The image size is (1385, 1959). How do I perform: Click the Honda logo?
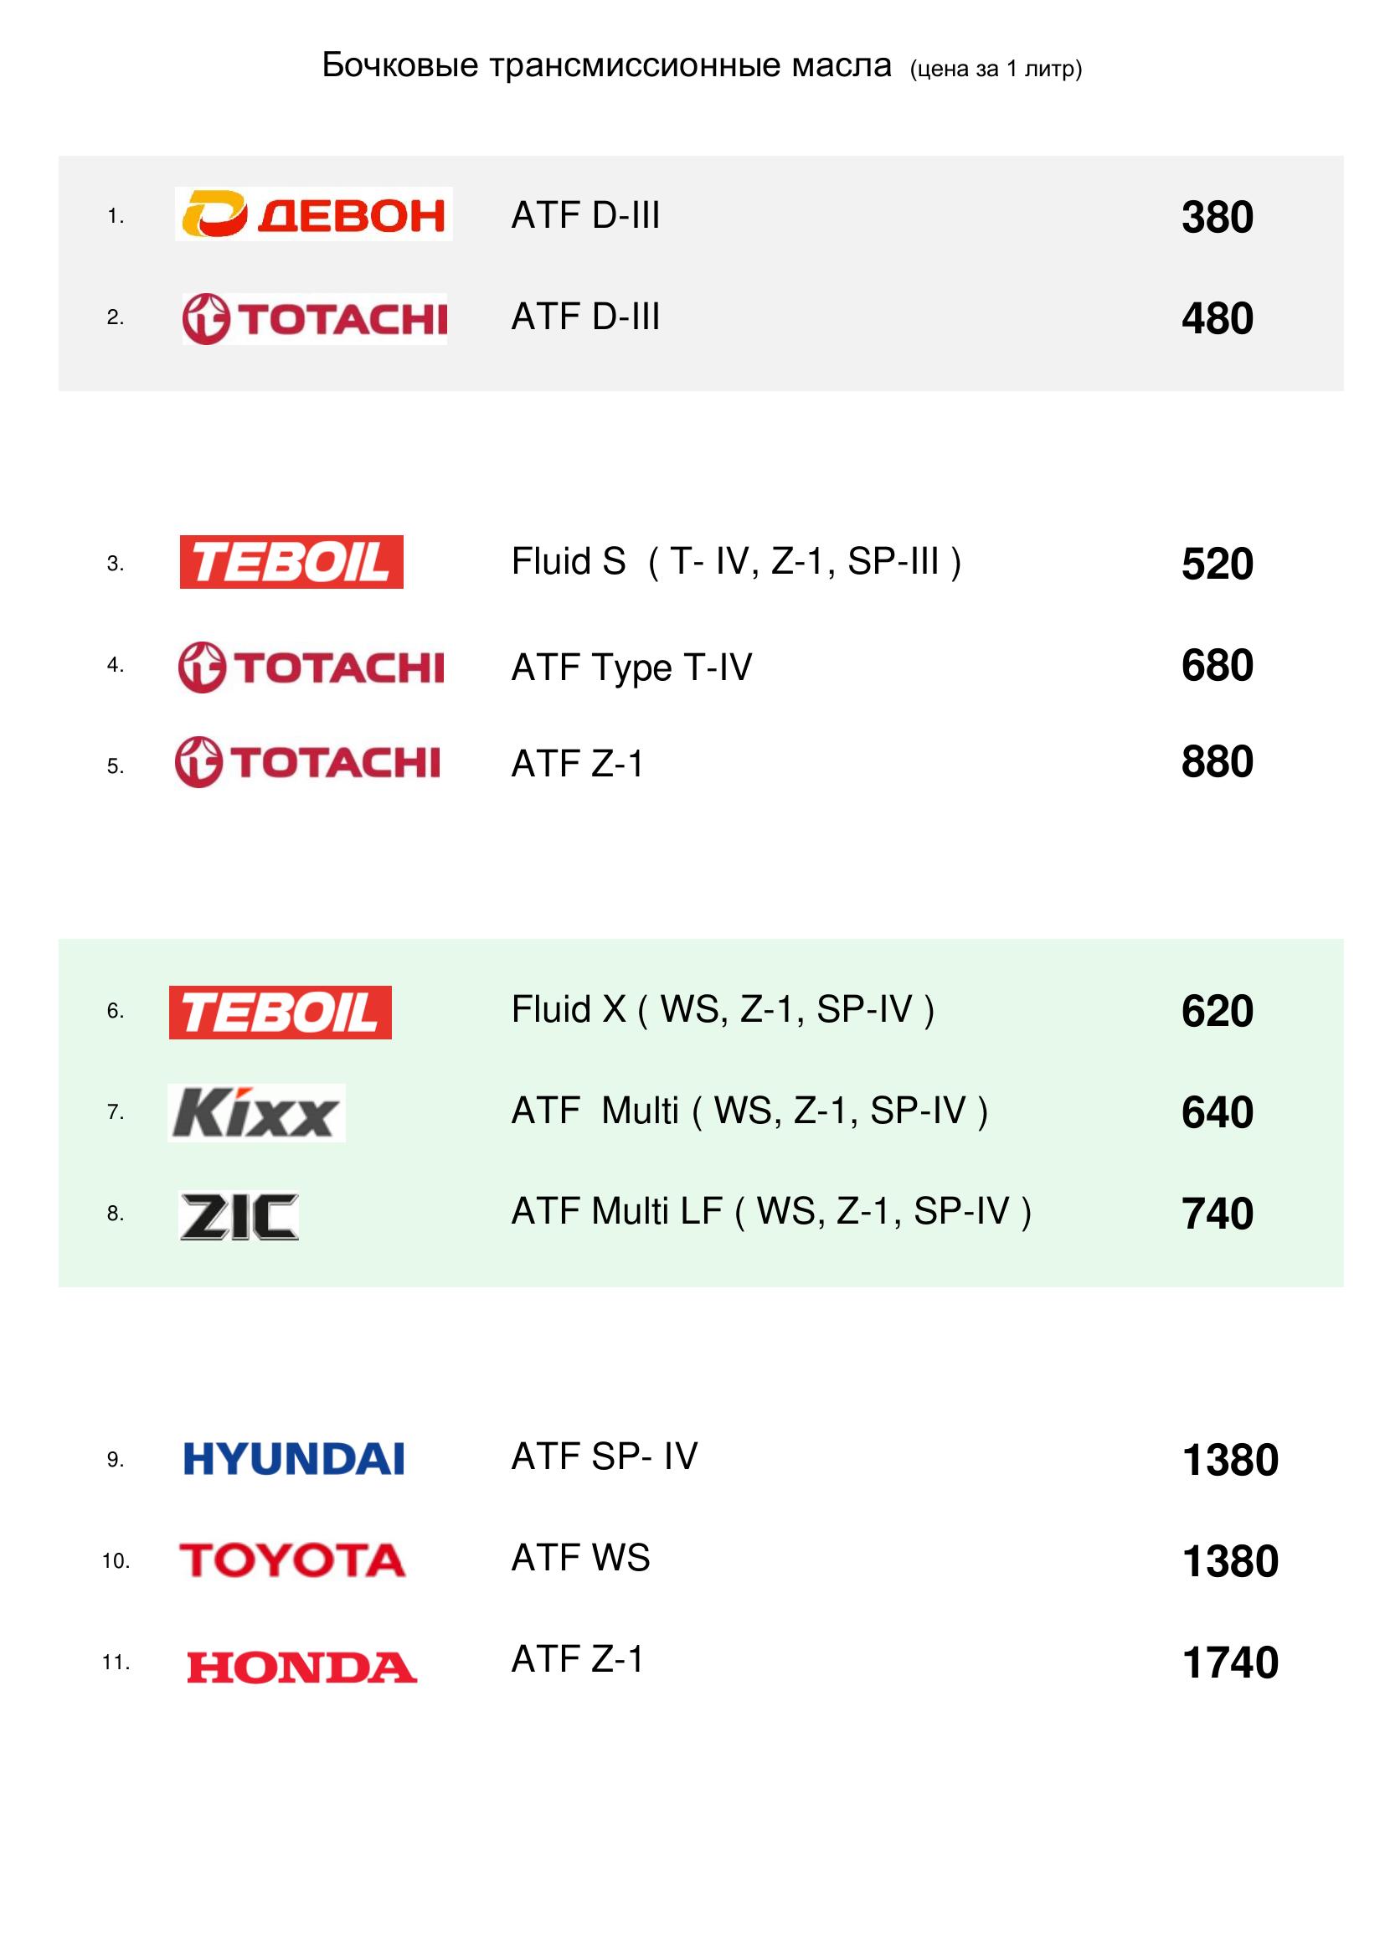(302, 1668)
